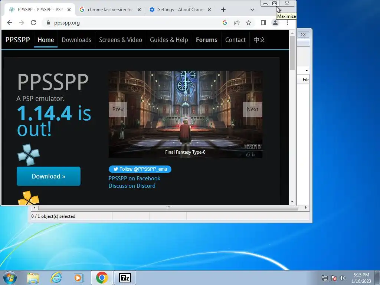Viewport: 380px width, 285px height.
Task: Click the taskbar clock 5:15 PM
Action: click(x=361, y=278)
